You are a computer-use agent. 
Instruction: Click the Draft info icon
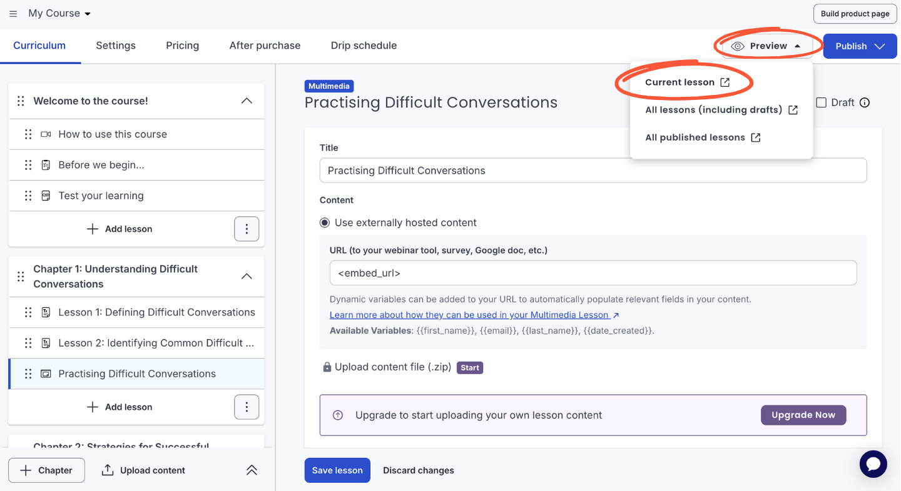pyautogui.click(x=865, y=103)
